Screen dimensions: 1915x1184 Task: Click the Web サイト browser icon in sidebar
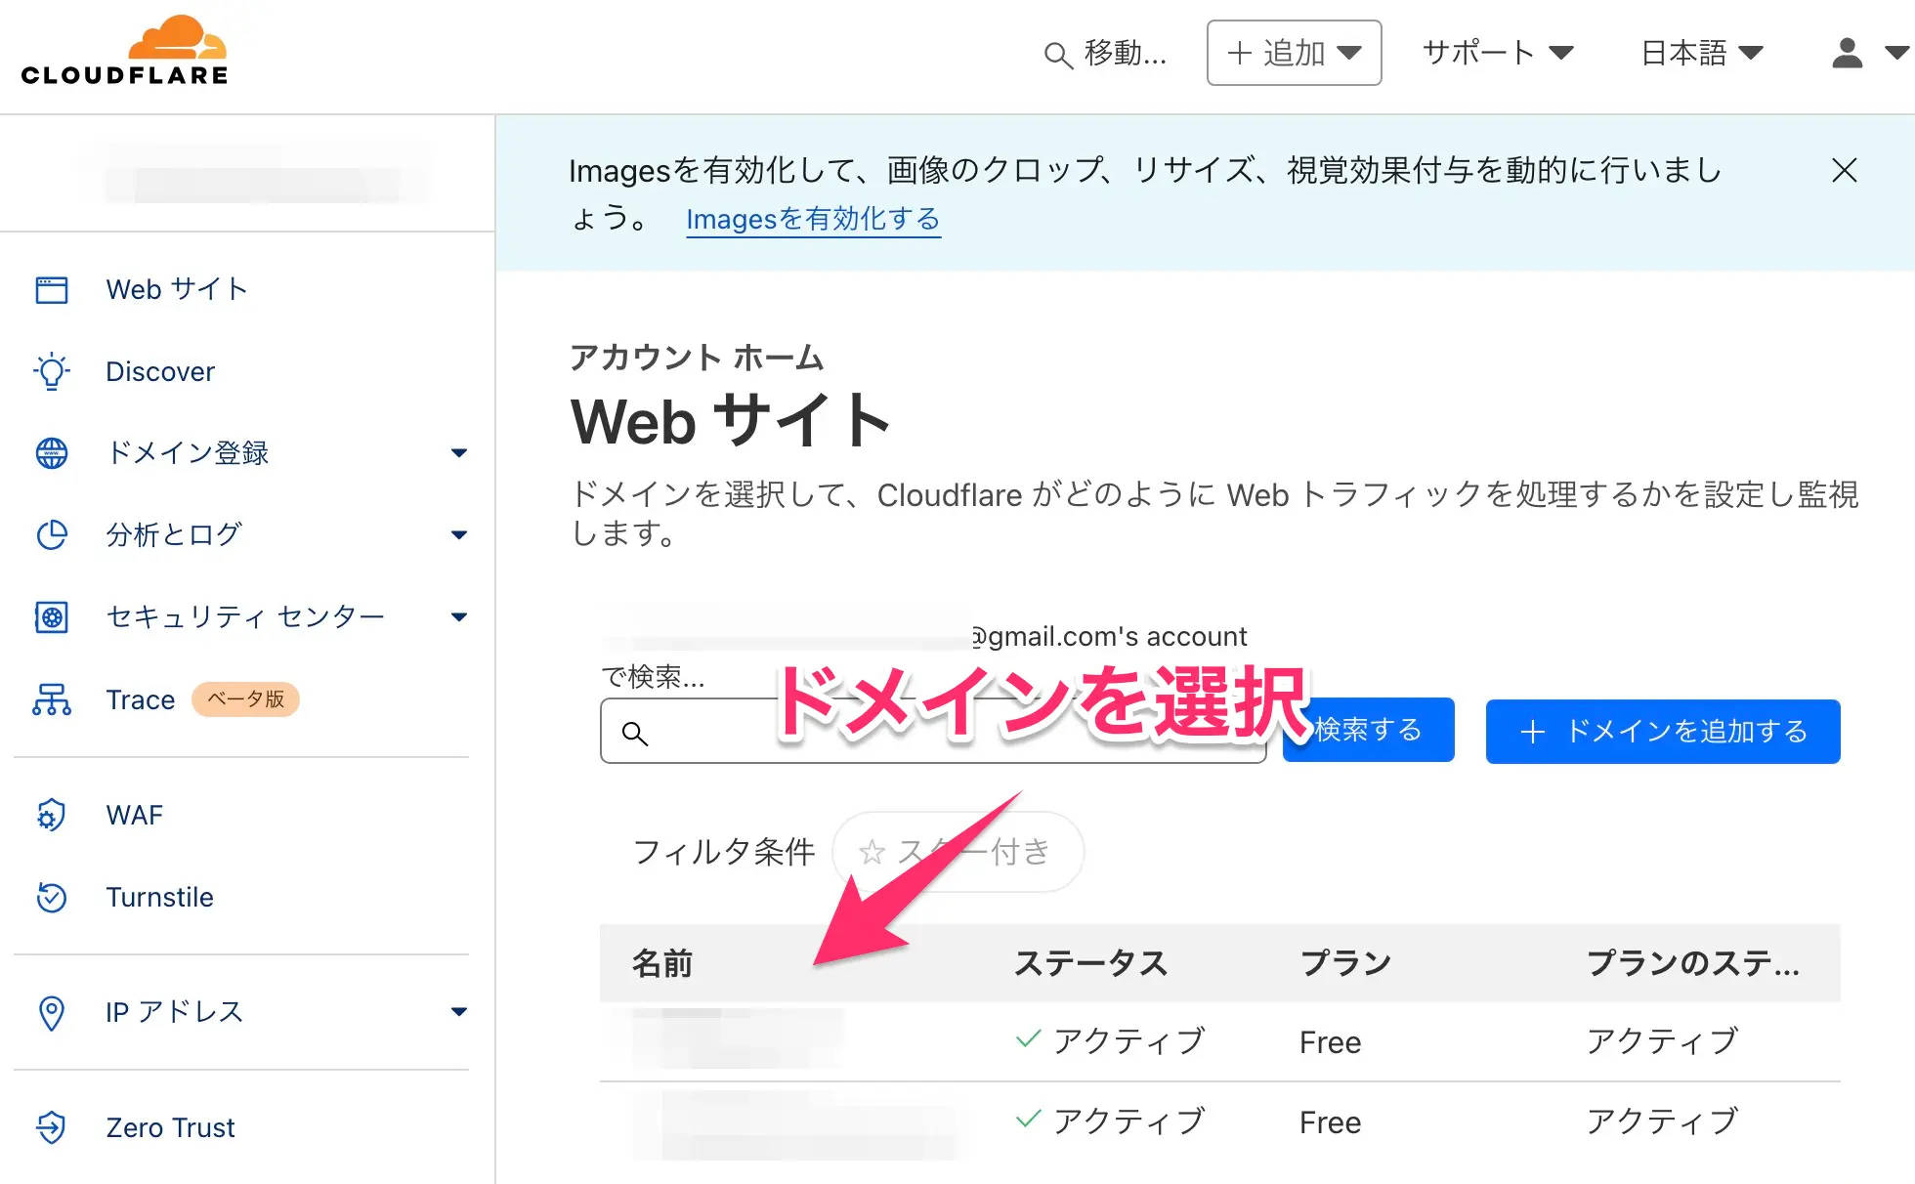pos(52,290)
